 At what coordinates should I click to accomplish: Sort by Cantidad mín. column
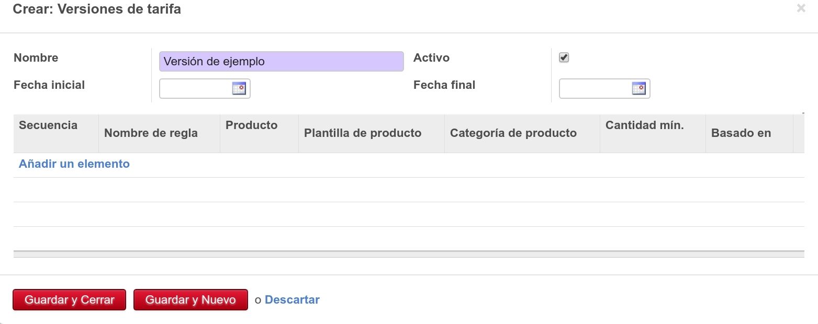(644, 125)
